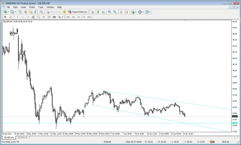Toggle the Data Window icon

coord(26,12)
